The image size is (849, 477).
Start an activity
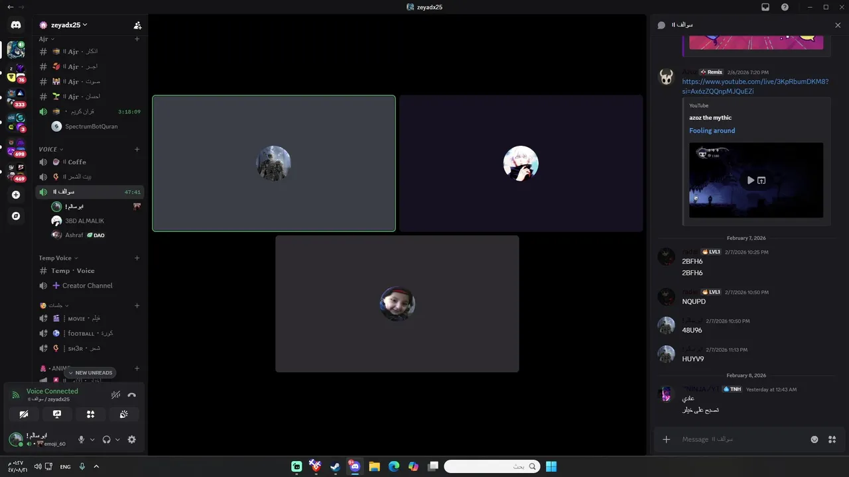pos(90,414)
